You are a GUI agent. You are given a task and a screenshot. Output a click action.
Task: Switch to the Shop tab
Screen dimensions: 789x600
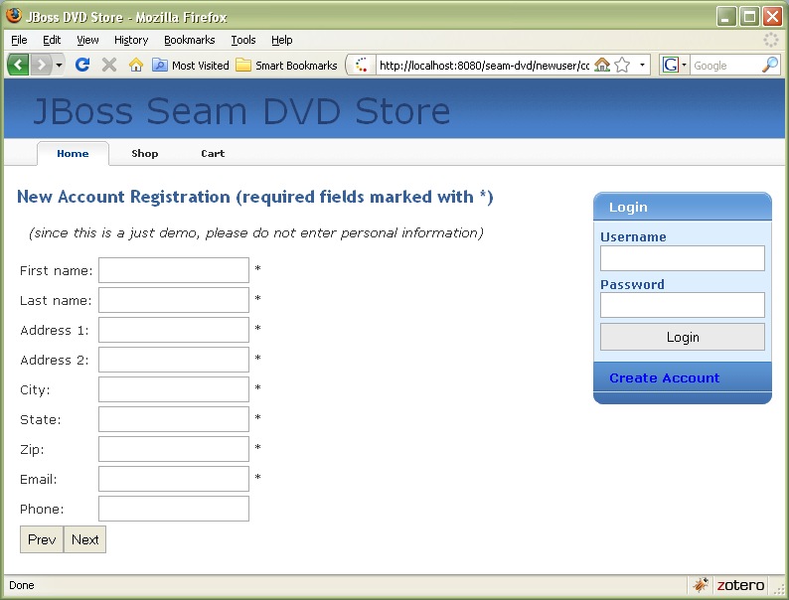(x=145, y=153)
